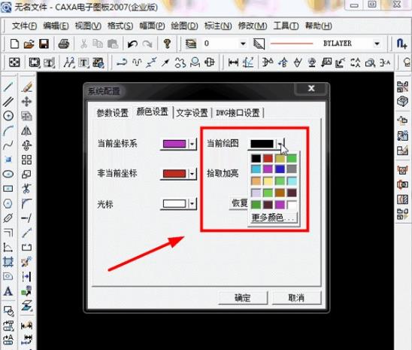Select the Fillet corner tool
This screenshot has height=350, width=412.
(x=26, y=203)
